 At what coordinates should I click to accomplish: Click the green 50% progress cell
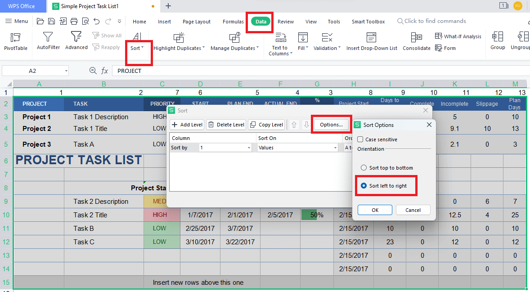(317, 215)
